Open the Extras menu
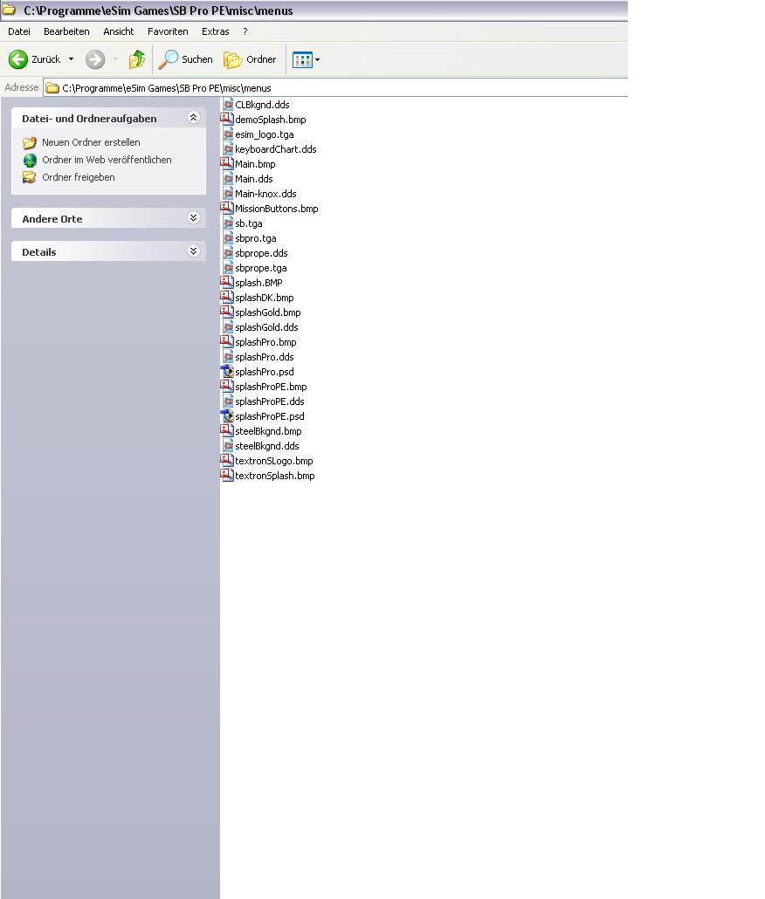Image resolution: width=765 pixels, height=899 pixels. coord(215,31)
